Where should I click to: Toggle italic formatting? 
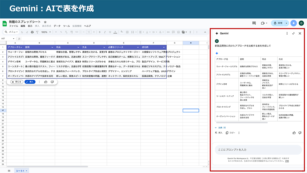105,32
